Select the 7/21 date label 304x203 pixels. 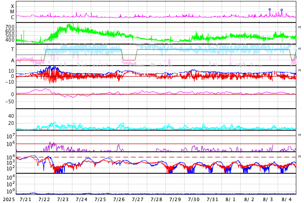(x=25, y=200)
